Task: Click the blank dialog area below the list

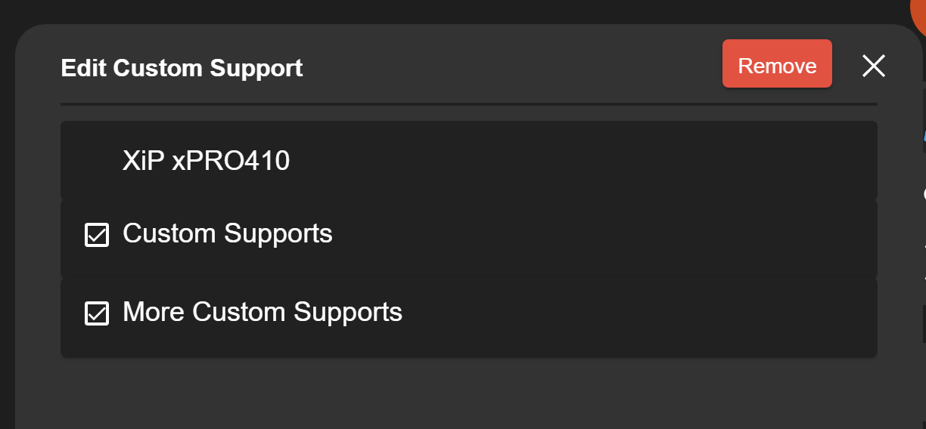Action: pyautogui.click(x=469, y=393)
